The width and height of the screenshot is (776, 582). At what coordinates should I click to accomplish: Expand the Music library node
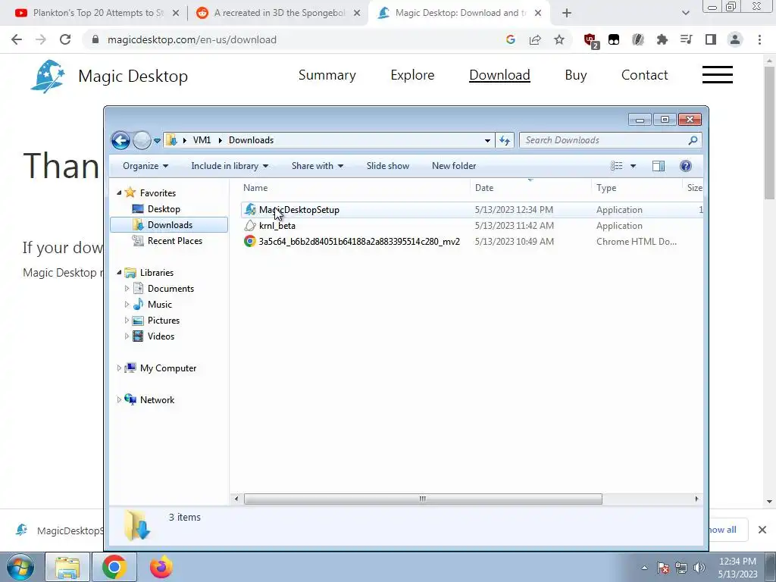127,305
